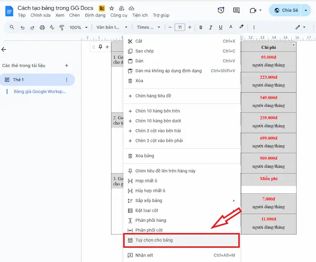Open version history clock icon
This screenshot has height=262, width=316.
pos(221,10)
